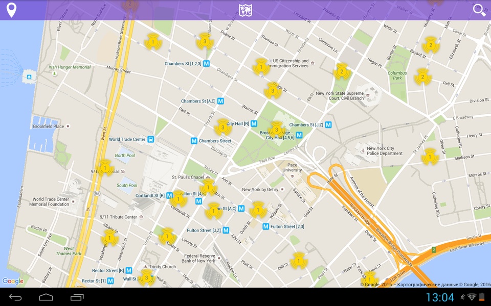Tap yellow 3 marker on Brooklyn Bridge - City Hall

(x=276, y=130)
